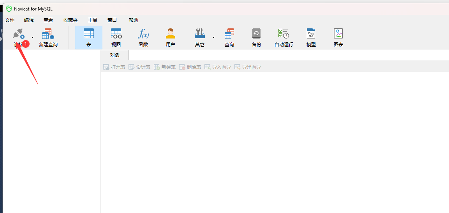Open the 查看 menu
Image resolution: width=449 pixels, height=213 pixels.
tap(48, 20)
